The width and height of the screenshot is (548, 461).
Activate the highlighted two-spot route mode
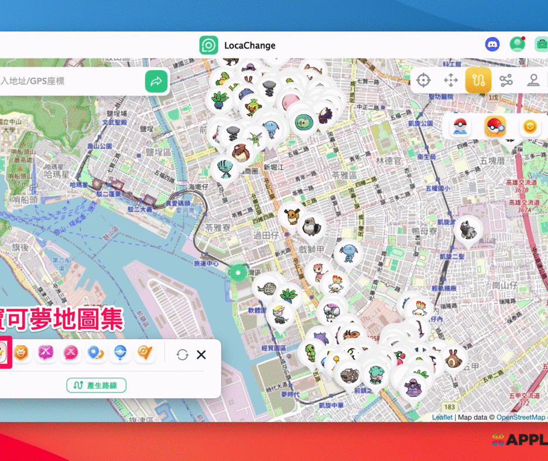(x=478, y=81)
